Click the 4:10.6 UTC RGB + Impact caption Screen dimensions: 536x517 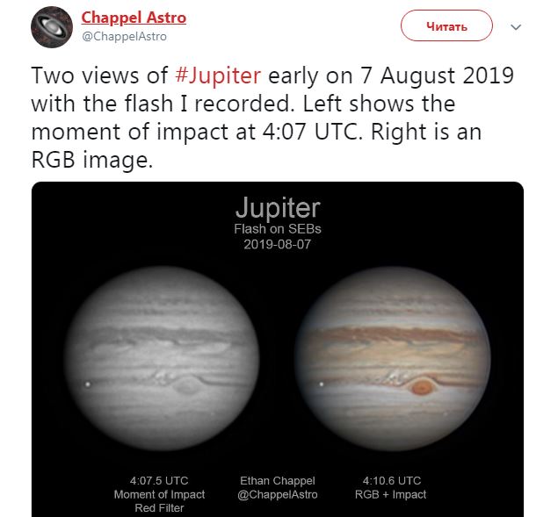(x=391, y=487)
